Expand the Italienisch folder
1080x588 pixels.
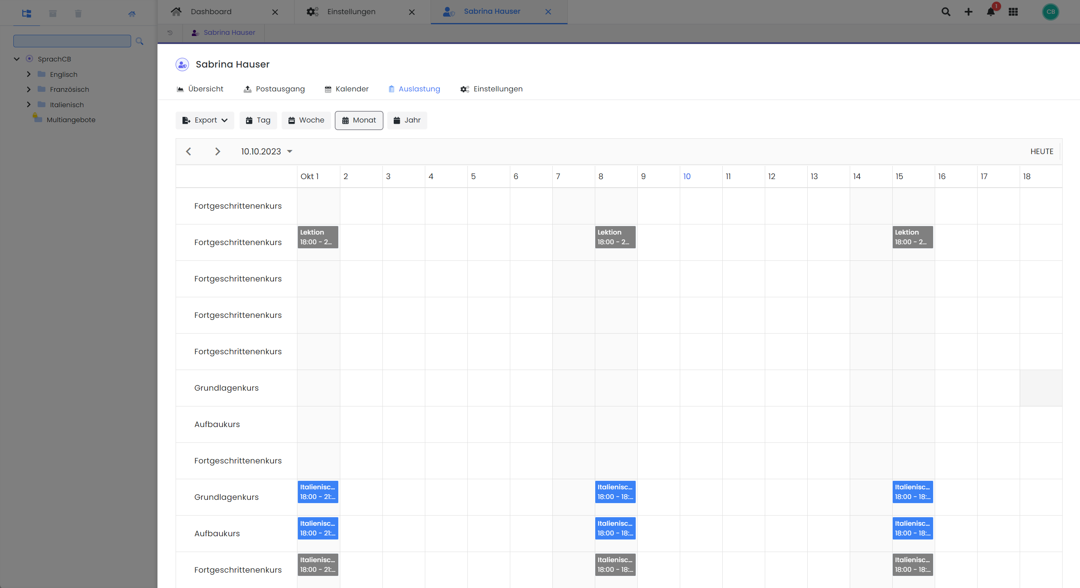(28, 104)
